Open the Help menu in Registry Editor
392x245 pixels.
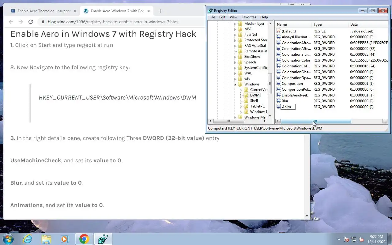click(264, 17)
